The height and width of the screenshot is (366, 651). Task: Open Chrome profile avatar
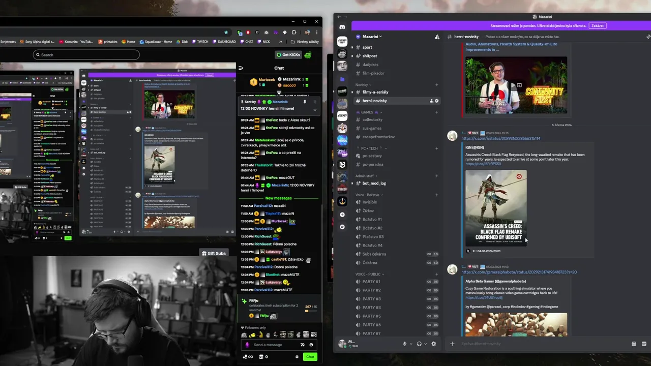[x=307, y=33]
